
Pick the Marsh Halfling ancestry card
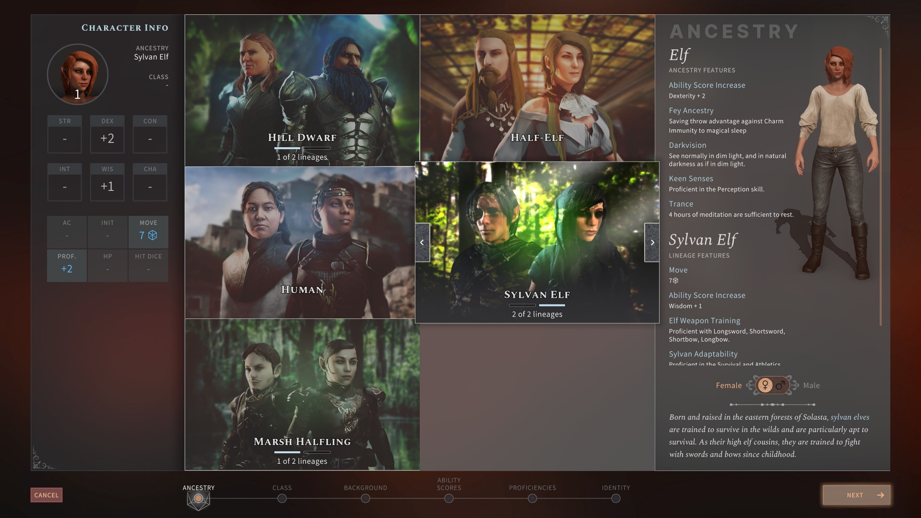pyautogui.click(x=302, y=394)
